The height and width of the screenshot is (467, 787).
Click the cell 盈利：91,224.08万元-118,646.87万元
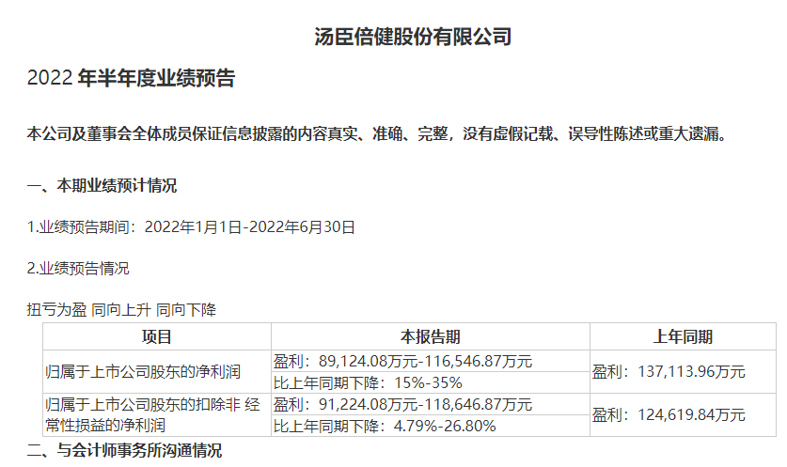430,404
